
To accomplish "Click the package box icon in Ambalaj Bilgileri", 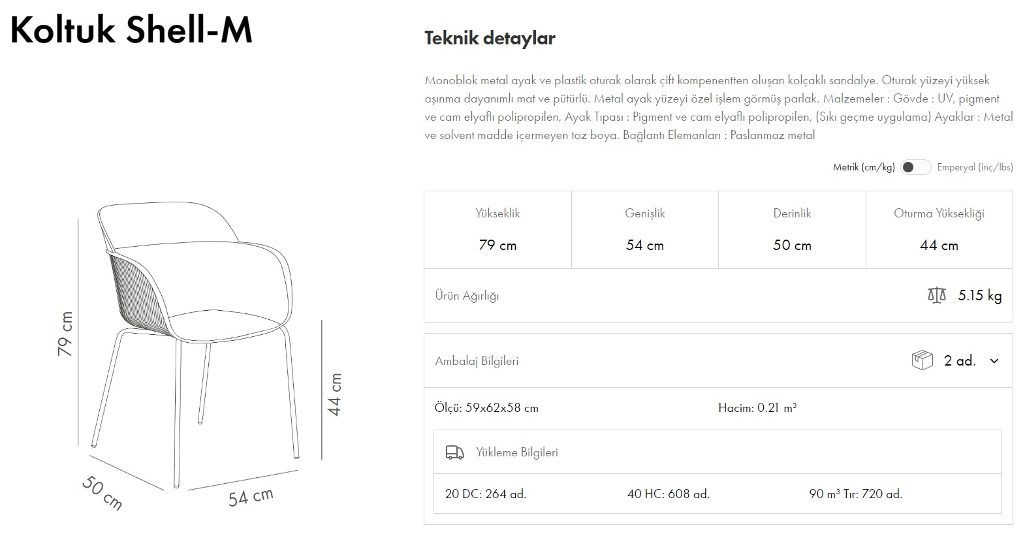I will [x=921, y=360].
